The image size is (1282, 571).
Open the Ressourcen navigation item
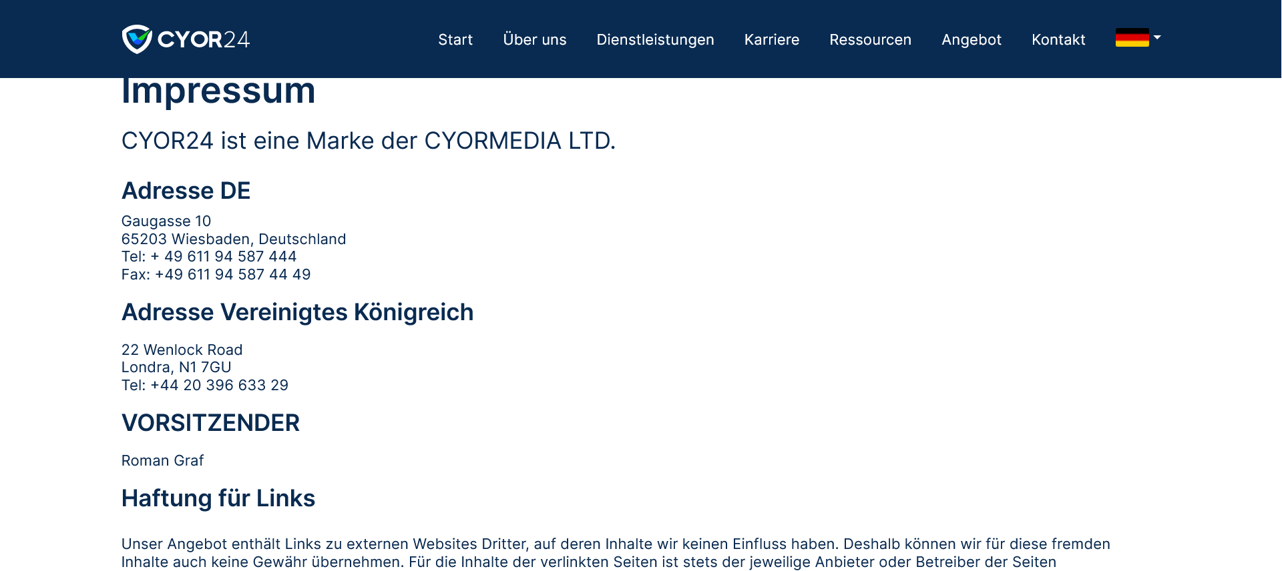pyautogui.click(x=869, y=40)
